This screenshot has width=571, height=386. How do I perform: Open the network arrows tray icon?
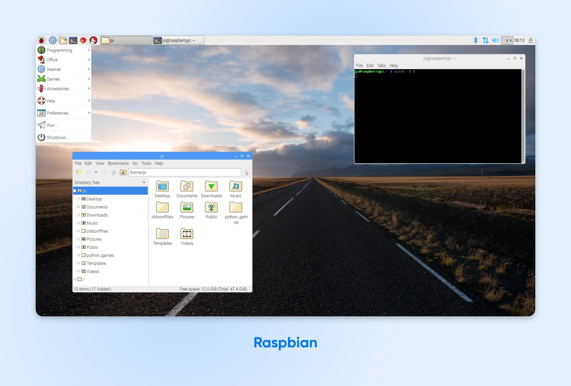pos(485,40)
